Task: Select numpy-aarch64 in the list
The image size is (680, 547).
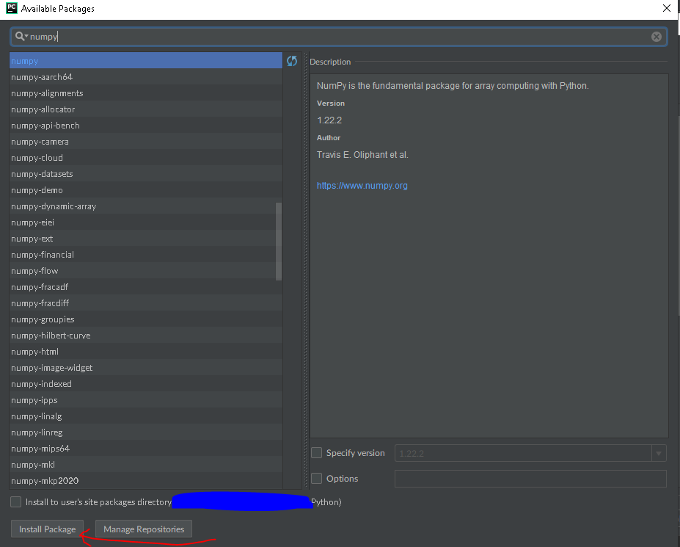Action: point(146,77)
